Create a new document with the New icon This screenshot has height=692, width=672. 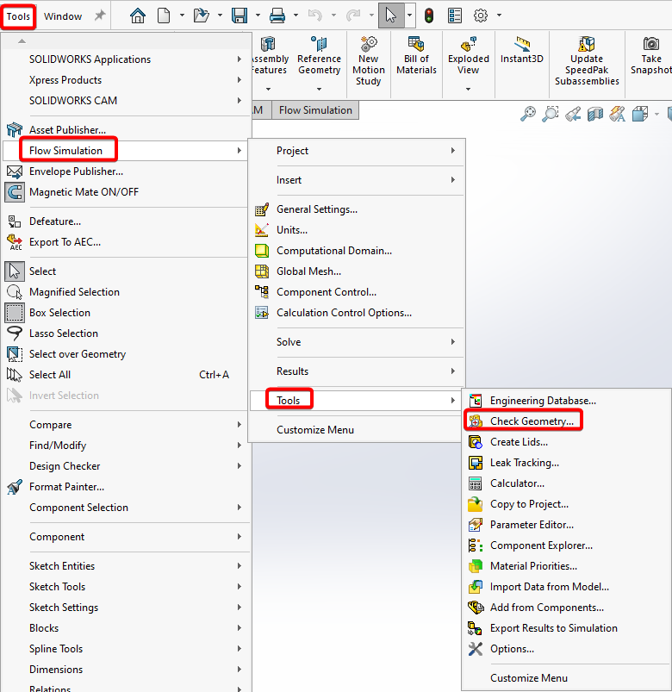[164, 16]
